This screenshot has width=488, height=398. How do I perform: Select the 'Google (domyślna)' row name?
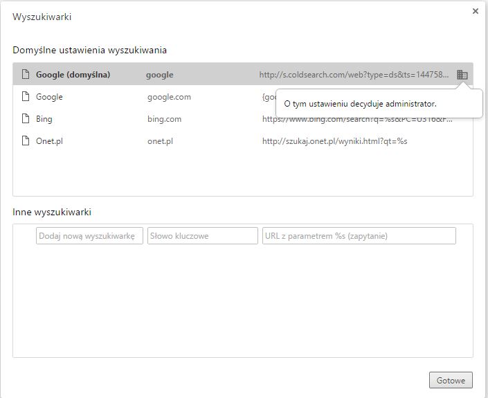click(x=73, y=75)
